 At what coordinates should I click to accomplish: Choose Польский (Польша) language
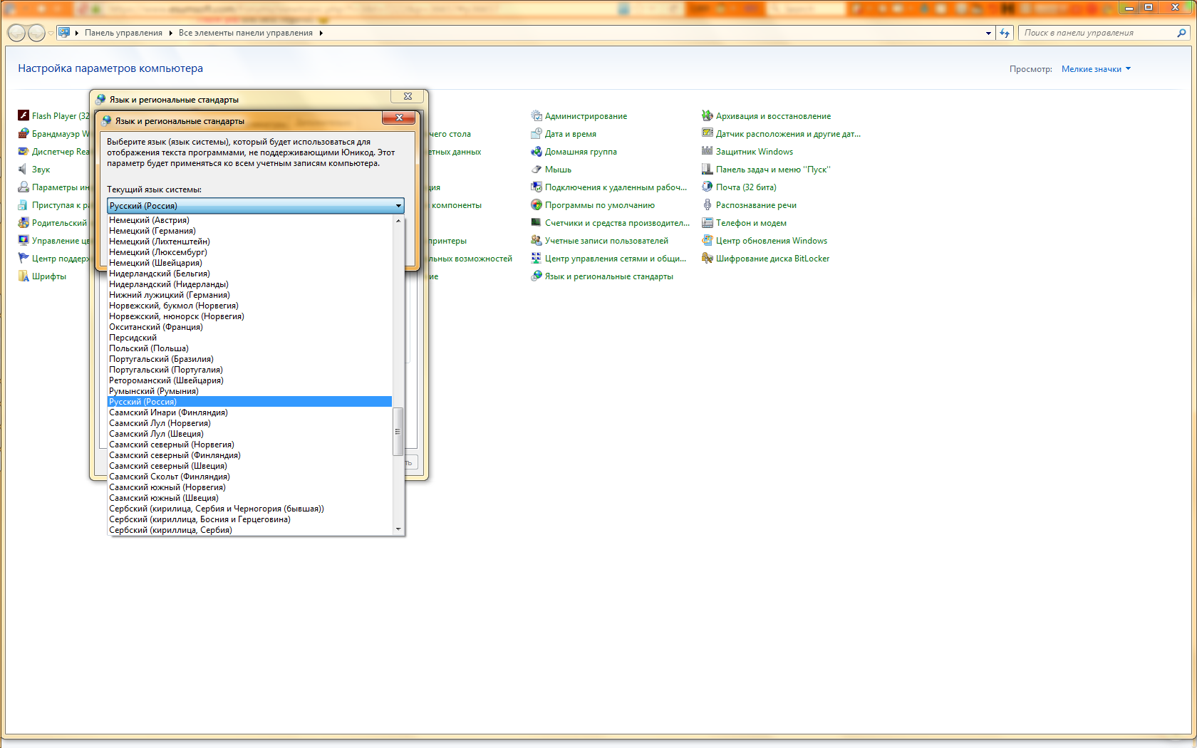tap(249, 348)
